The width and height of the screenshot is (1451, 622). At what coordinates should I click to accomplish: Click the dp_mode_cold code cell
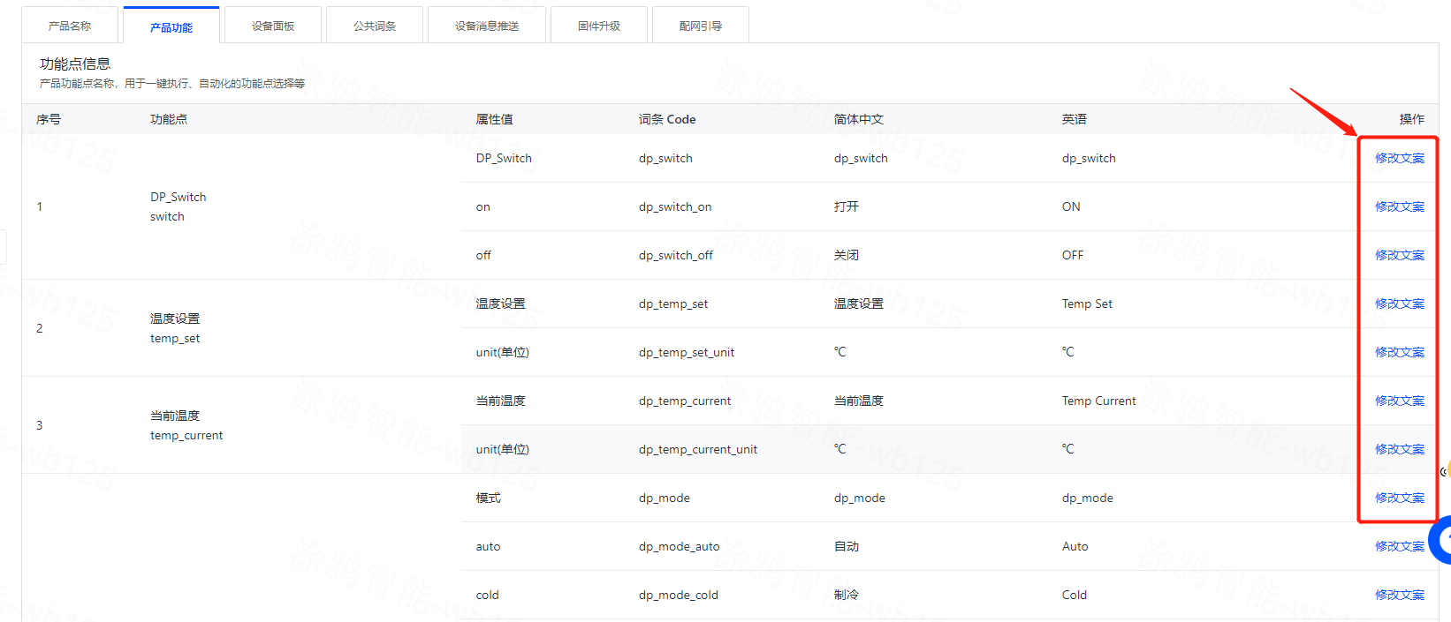point(679,595)
